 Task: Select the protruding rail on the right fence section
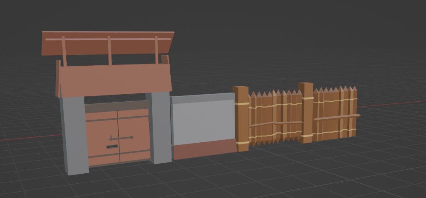(337, 117)
